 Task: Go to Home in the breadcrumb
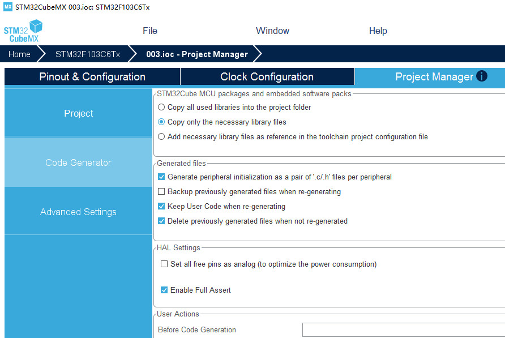[19, 54]
